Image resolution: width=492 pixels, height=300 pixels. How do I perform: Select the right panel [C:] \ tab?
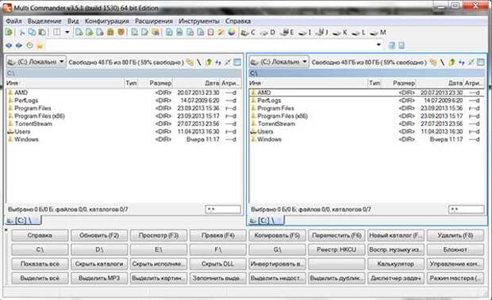tap(266, 221)
